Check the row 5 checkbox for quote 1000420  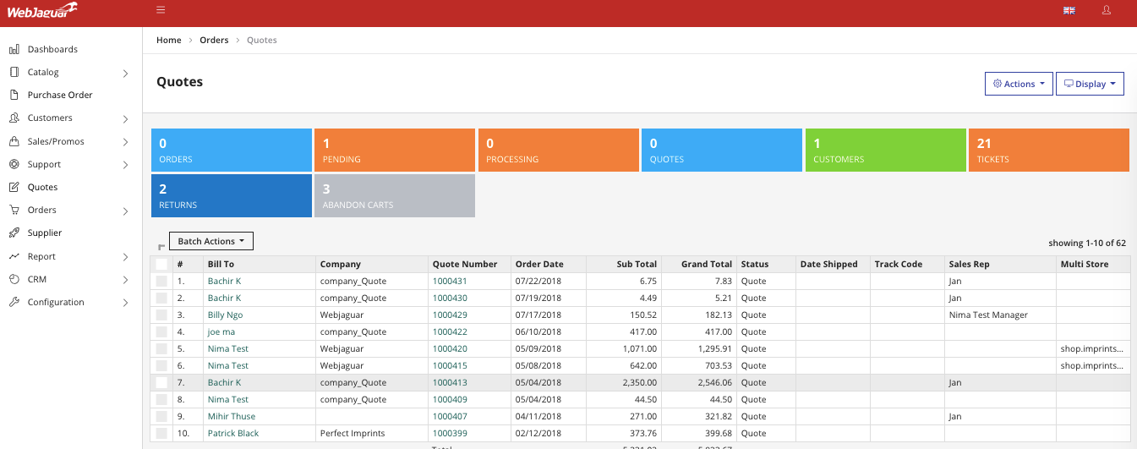(161, 348)
